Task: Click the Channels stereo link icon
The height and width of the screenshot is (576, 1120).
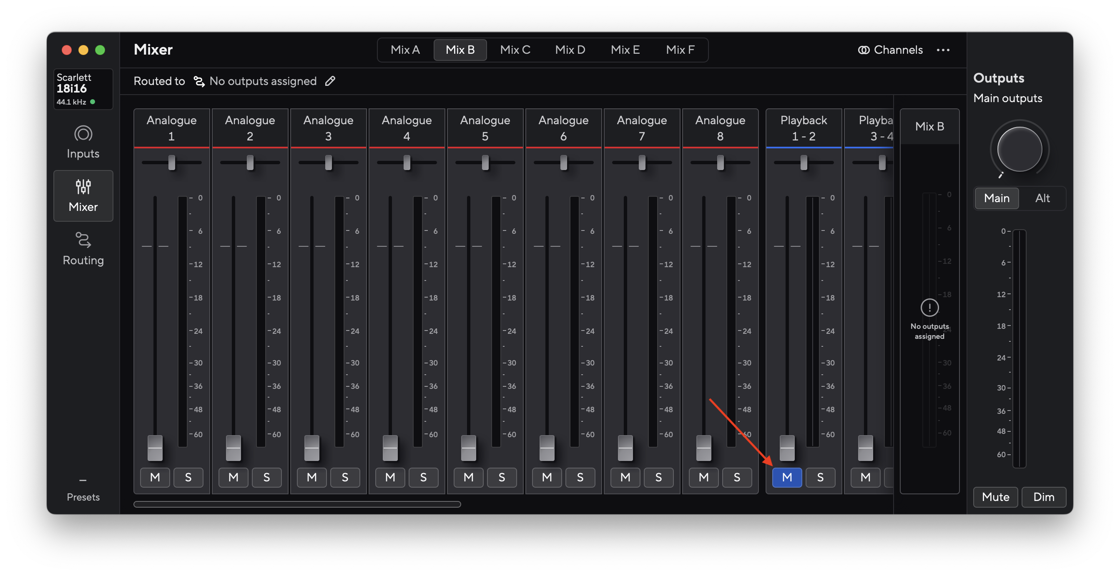Action: pyautogui.click(x=863, y=50)
